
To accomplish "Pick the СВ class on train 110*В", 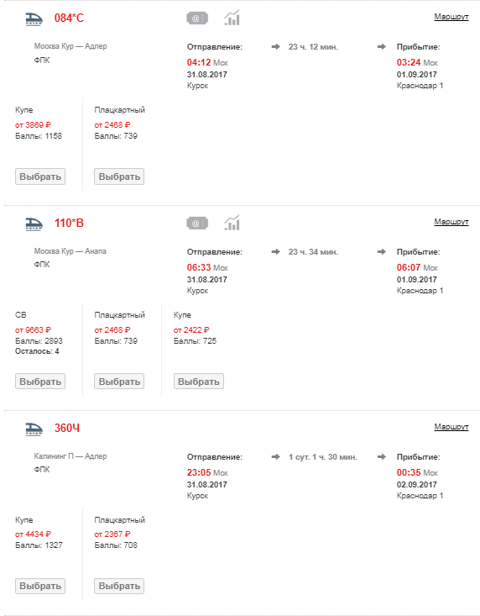I will [40, 382].
